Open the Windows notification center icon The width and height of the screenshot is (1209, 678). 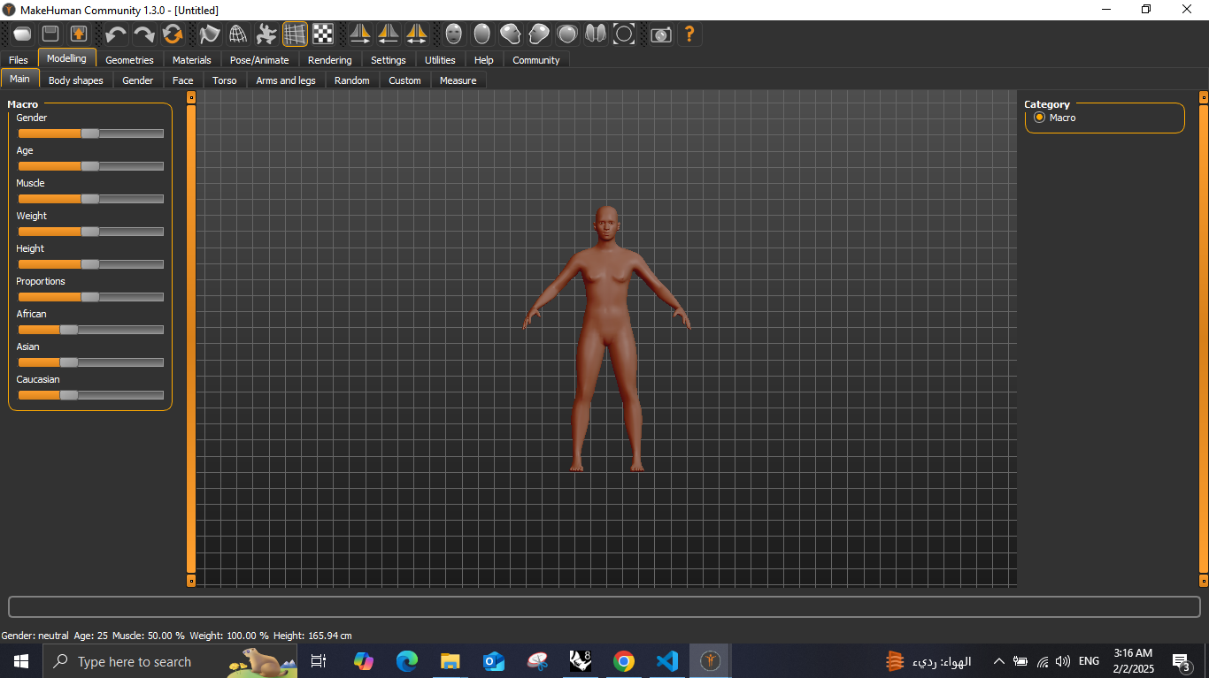click(x=1181, y=661)
